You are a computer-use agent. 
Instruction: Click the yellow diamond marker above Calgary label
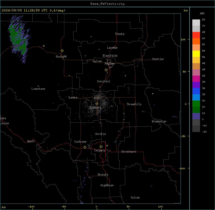(x=101, y=147)
